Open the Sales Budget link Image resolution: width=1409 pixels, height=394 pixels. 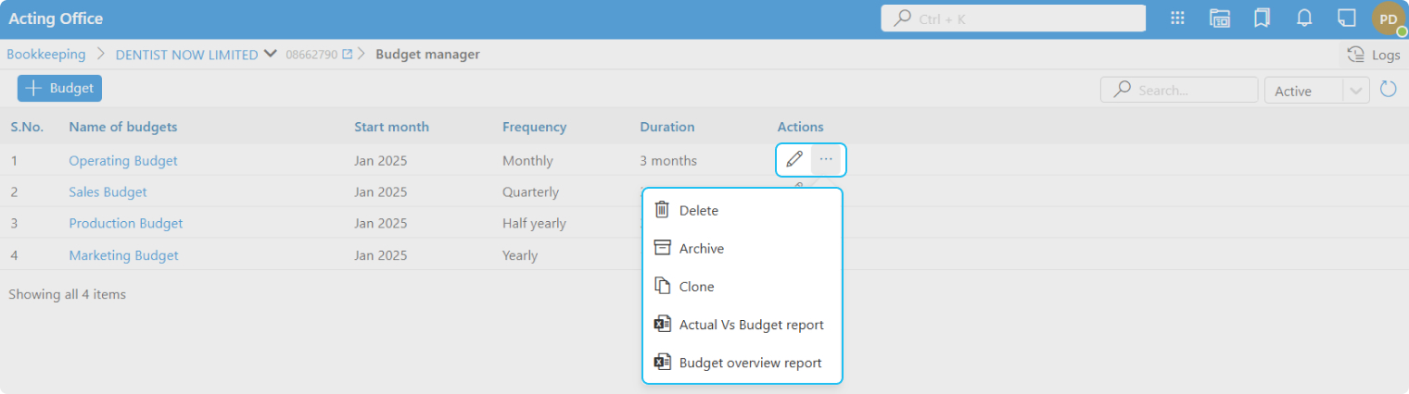pos(108,192)
